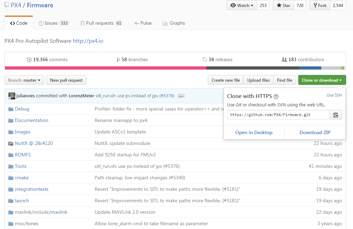Click the releases tag icon
The width and height of the screenshot is (353, 229).
point(205,59)
